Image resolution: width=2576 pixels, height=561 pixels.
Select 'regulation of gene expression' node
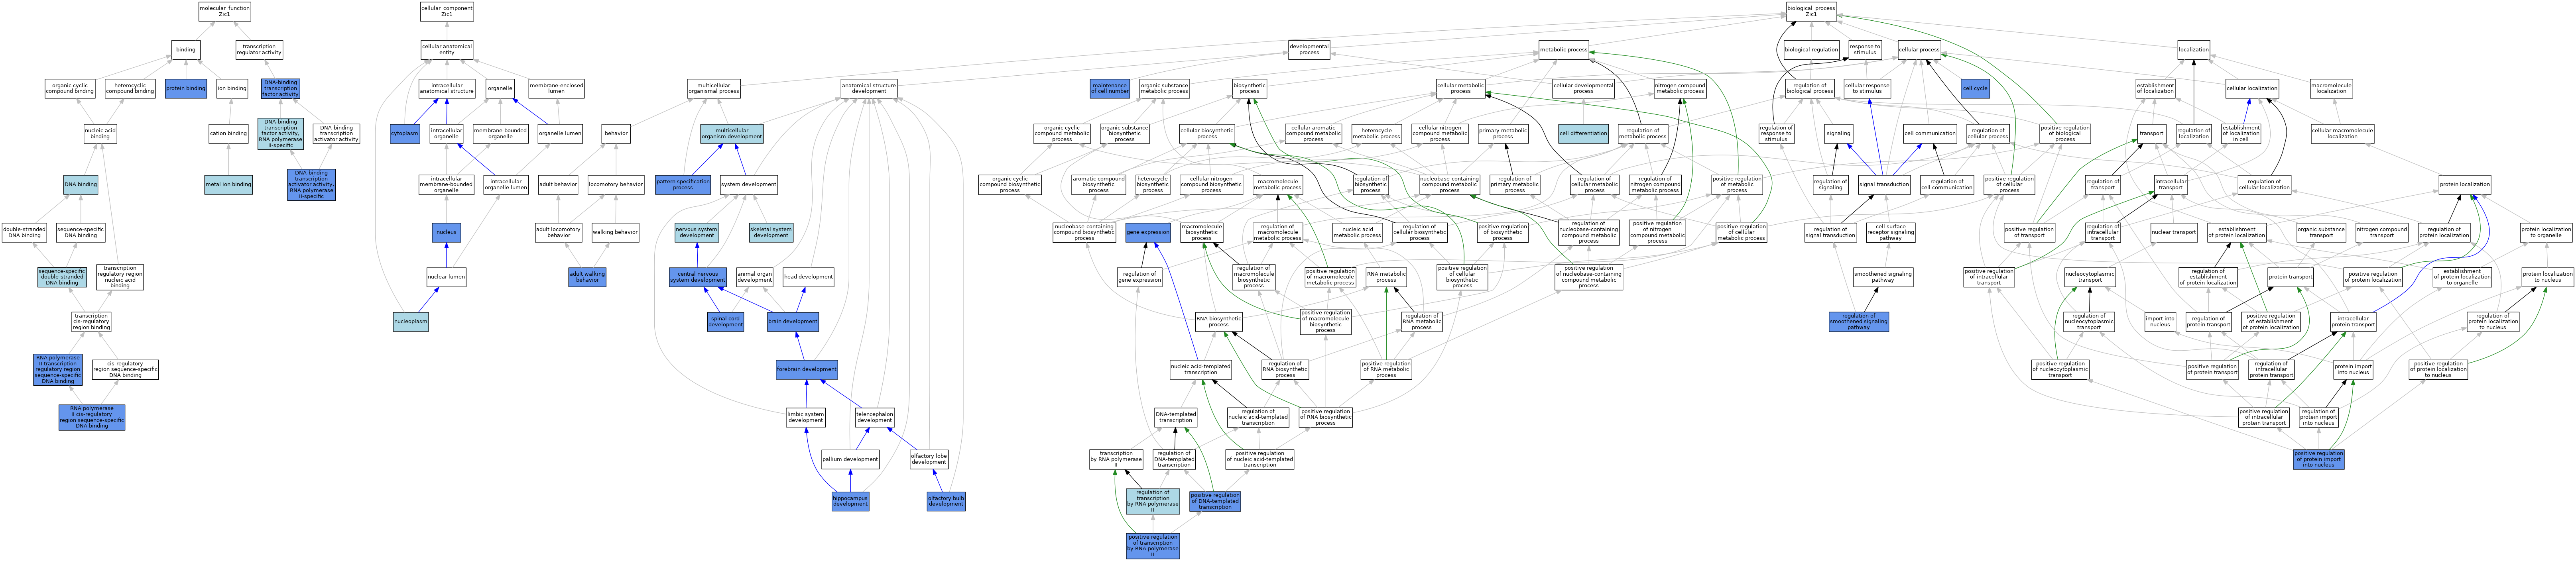[x=1139, y=277]
